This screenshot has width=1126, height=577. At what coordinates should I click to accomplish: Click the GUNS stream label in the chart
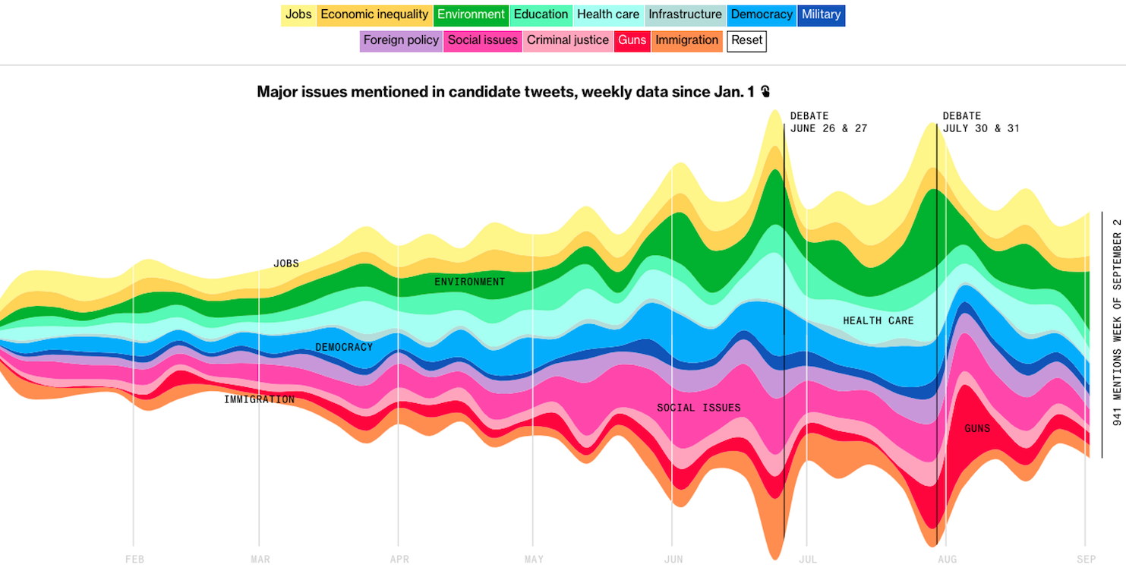(x=976, y=427)
